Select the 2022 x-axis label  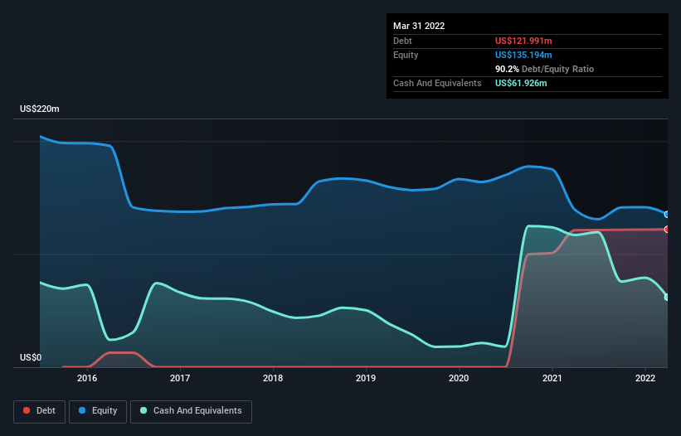(x=645, y=378)
